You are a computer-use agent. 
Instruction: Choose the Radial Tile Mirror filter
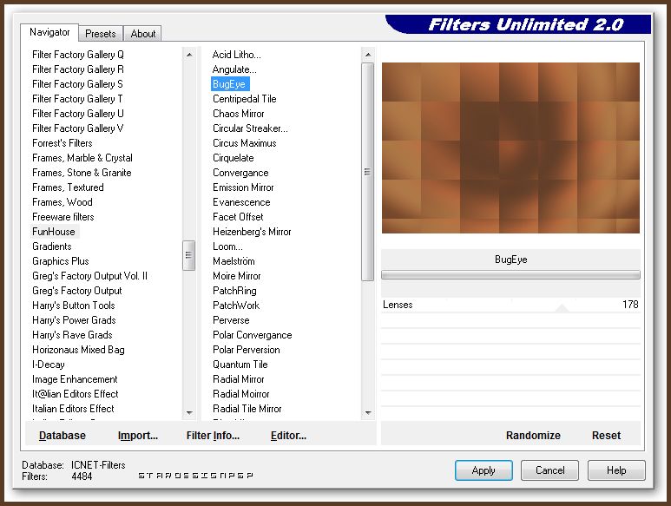247,409
